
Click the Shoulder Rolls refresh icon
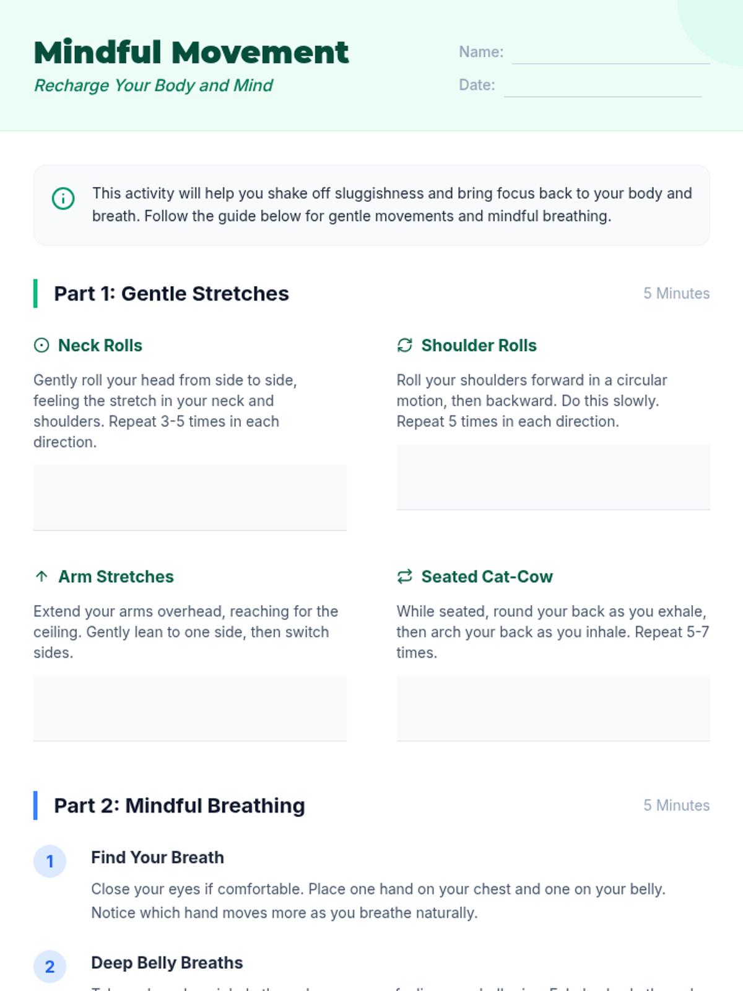click(x=405, y=346)
